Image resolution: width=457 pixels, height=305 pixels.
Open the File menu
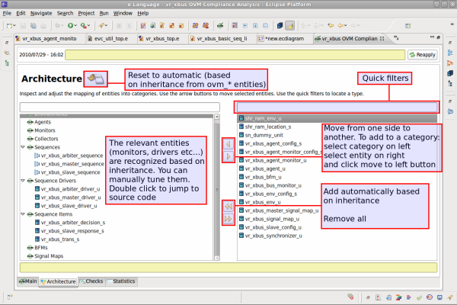click(x=7, y=13)
